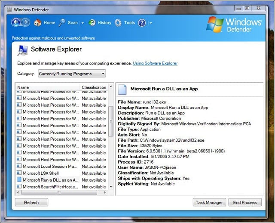This screenshot has height=223, width=275.
Task: Sort list by Classification column header
Action: (x=94, y=87)
